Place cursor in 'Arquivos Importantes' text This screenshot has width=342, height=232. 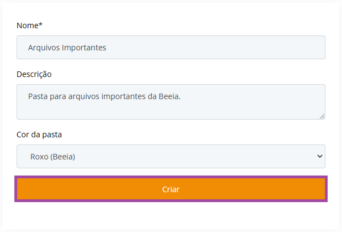click(x=67, y=48)
